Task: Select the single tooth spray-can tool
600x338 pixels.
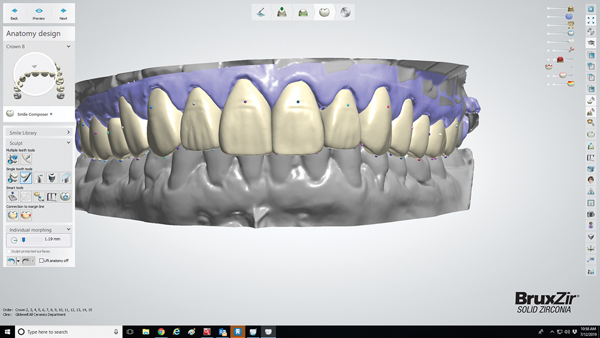Action: tap(39, 178)
